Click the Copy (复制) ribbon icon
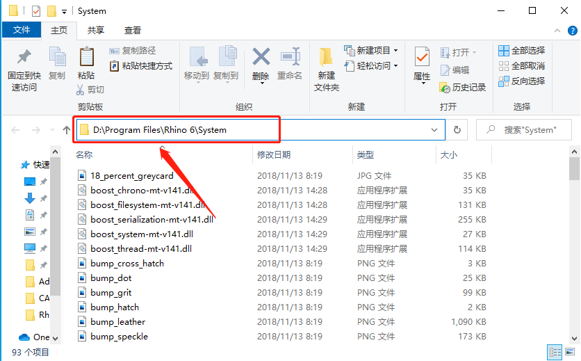The image size is (581, 361). pos(57,57)
